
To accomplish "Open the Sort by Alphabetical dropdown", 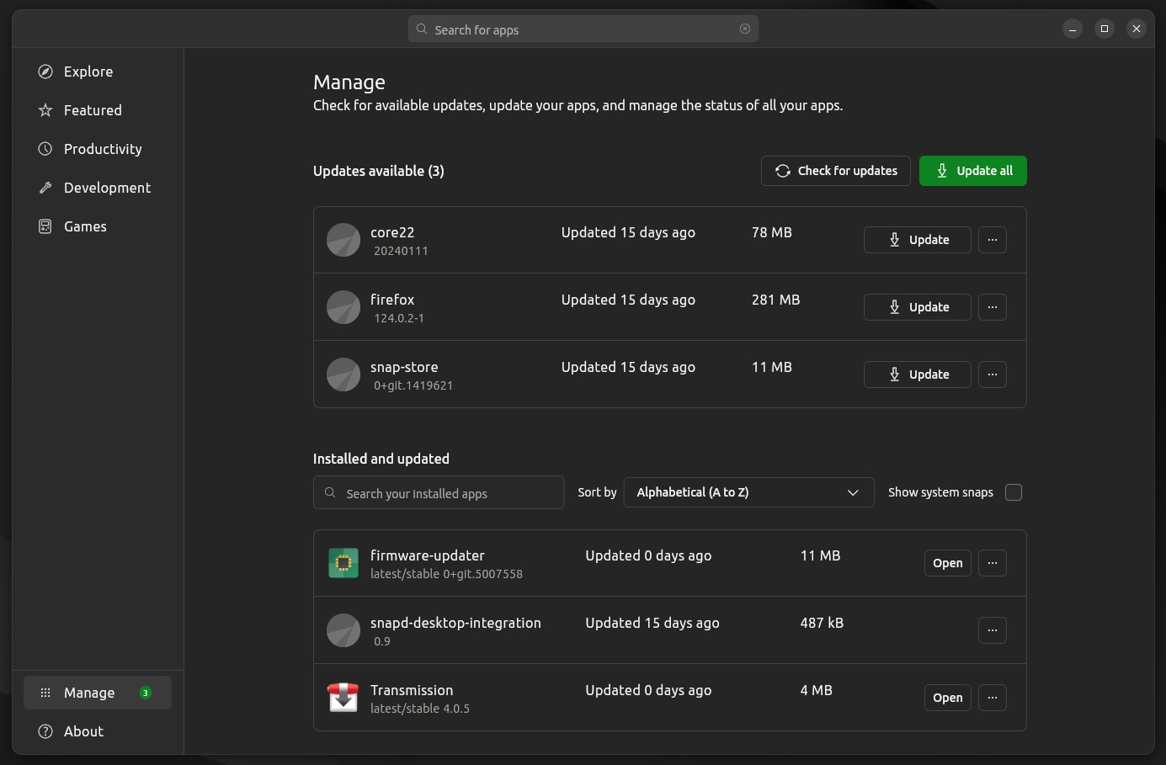I will click(748, 492).
